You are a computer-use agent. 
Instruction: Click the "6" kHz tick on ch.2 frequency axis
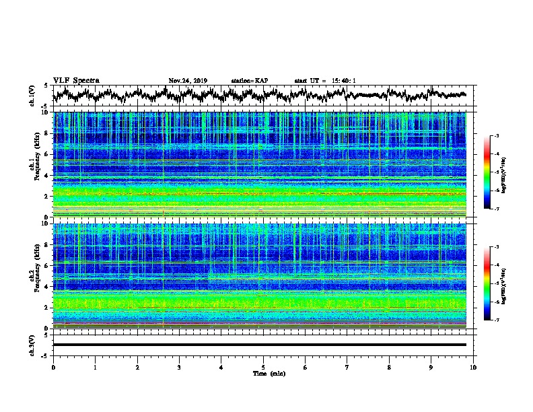47,266
